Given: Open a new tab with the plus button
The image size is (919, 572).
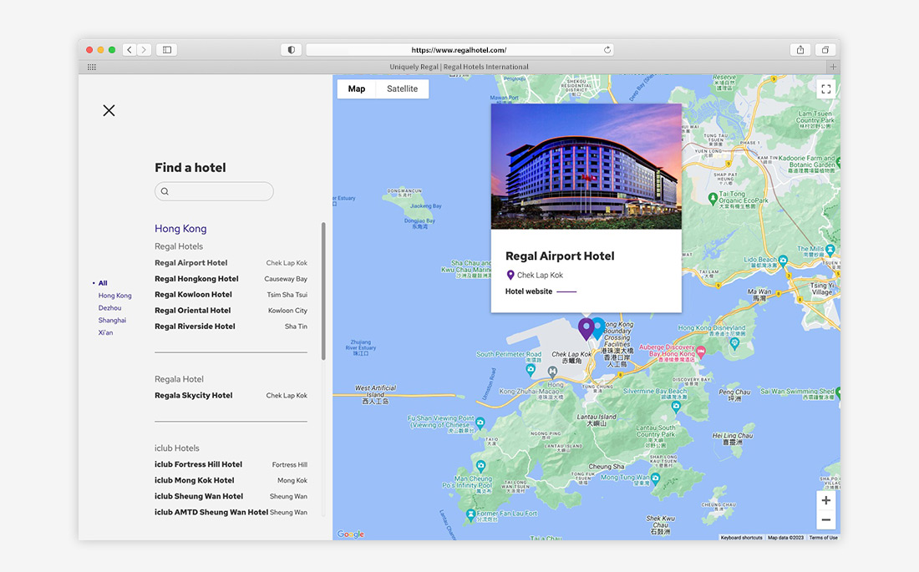Looking at the screenshot, I should pos(833,67).
